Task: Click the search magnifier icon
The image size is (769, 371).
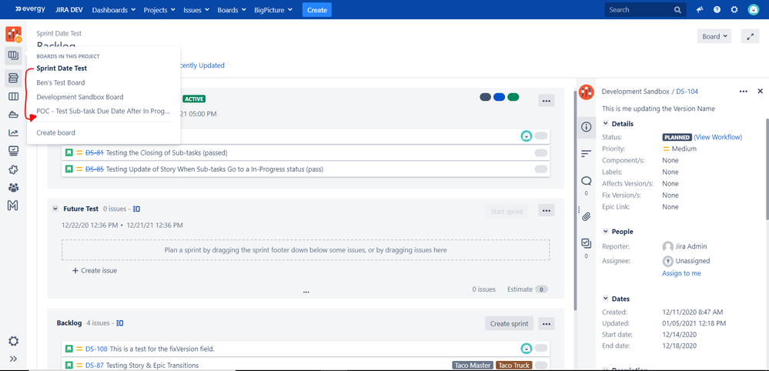Action: pos(677,10)
